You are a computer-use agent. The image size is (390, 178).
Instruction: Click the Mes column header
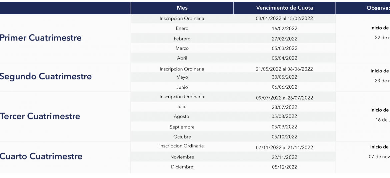point(182,8)
